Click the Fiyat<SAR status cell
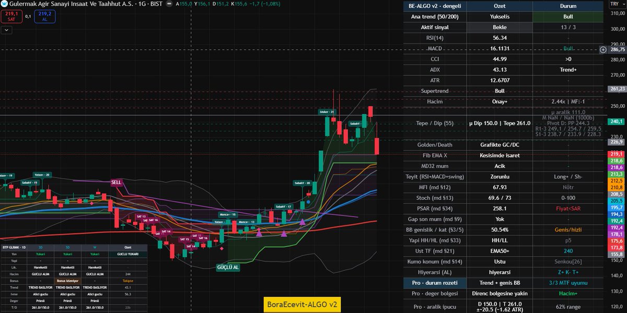627x313 pixels. (x=567, y=208)
